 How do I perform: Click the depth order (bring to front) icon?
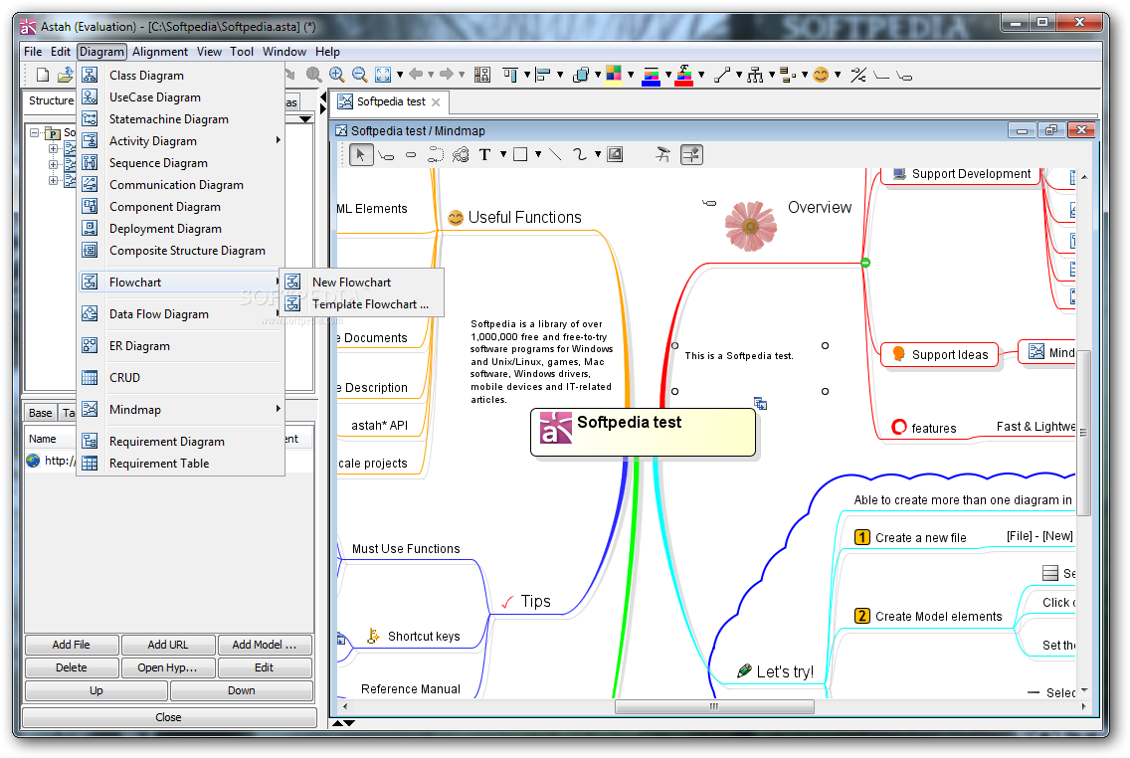581,75
